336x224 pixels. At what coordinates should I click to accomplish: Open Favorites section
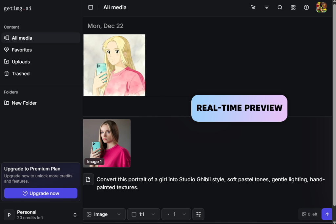tap(41, 50)
